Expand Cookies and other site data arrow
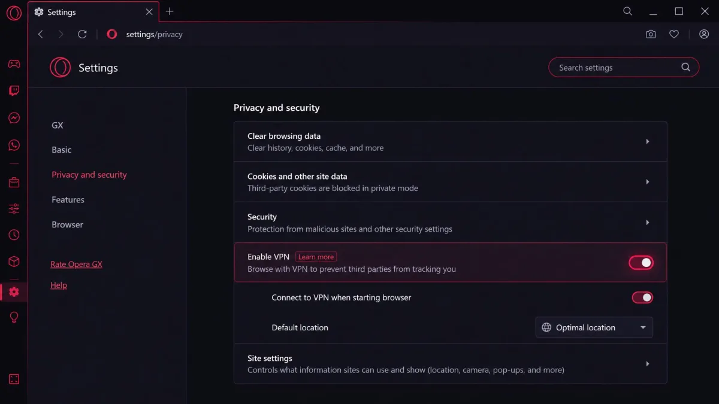Image resolution: width=719 pixels, height=404 pixels. 648,182
